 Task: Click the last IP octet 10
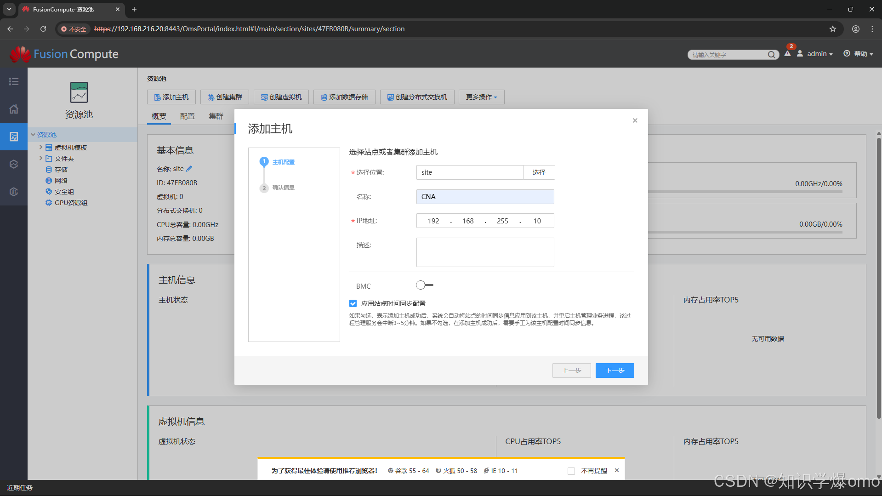[537, 221]
